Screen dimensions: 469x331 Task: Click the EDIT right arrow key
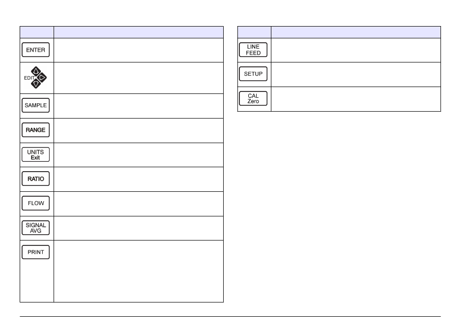[x=42, y=78]
